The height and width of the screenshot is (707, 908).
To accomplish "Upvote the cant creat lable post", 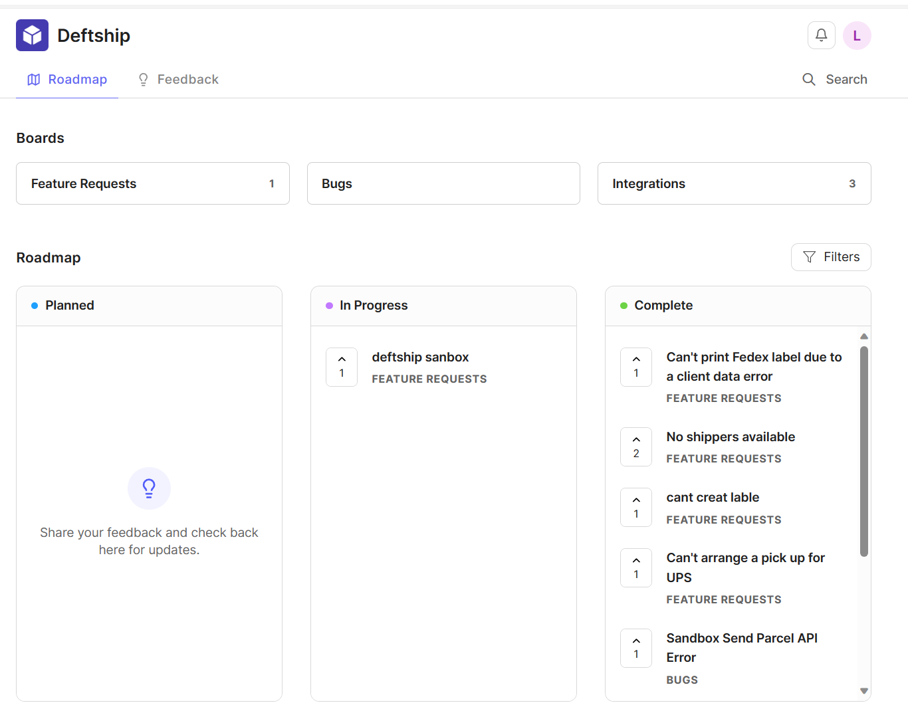I will point(636,507).
